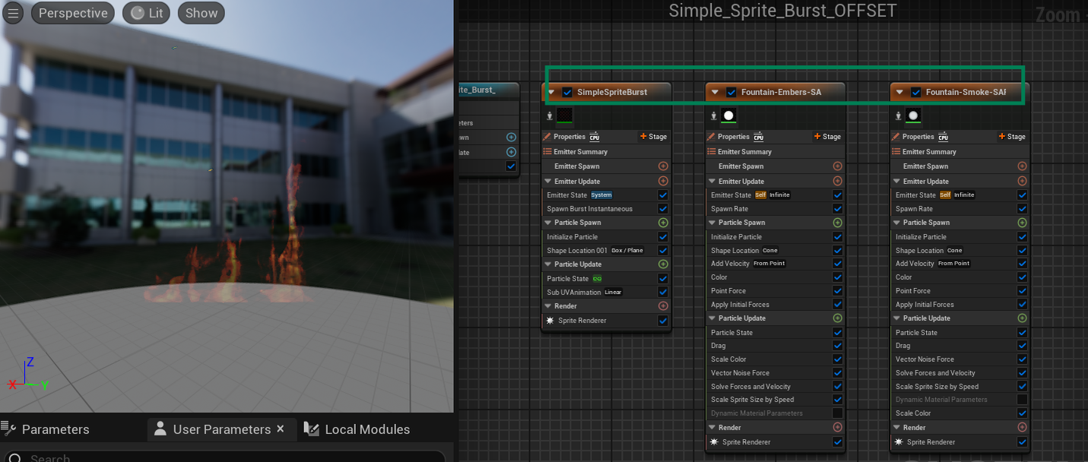This screenshot has height=462, width=1088.
Task: Select Fountain-Embers-SA emitter thumbnail
Action: coord(728,115)
